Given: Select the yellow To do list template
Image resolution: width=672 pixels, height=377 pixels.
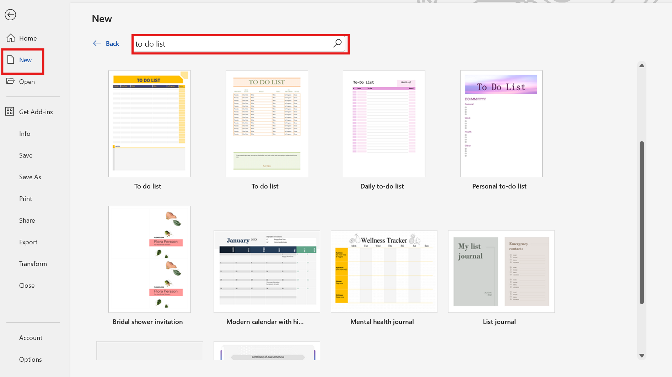Looking at the screenshot, I should 149,123.
